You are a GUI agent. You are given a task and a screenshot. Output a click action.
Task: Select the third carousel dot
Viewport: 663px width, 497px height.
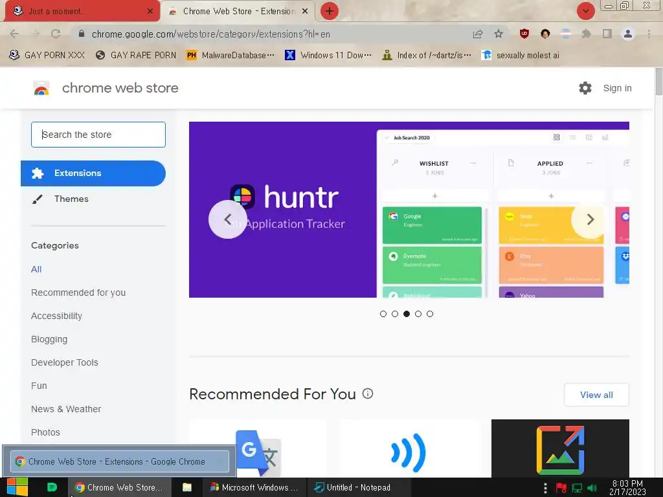407,314
